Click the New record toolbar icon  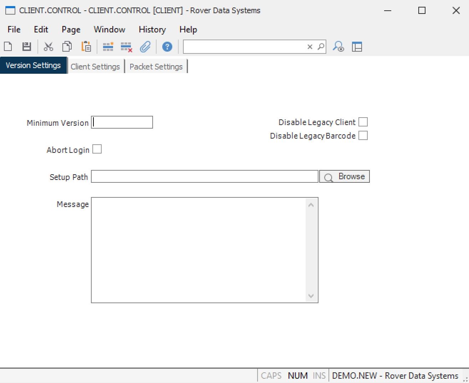click(x=8, y=47)
